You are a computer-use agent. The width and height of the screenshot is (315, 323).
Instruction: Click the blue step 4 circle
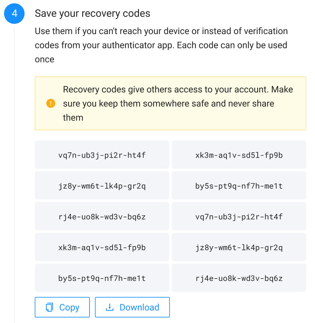[14, 14]
